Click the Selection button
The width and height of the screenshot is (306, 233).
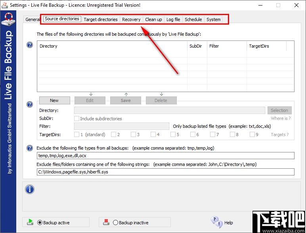[x=279, y=110]
